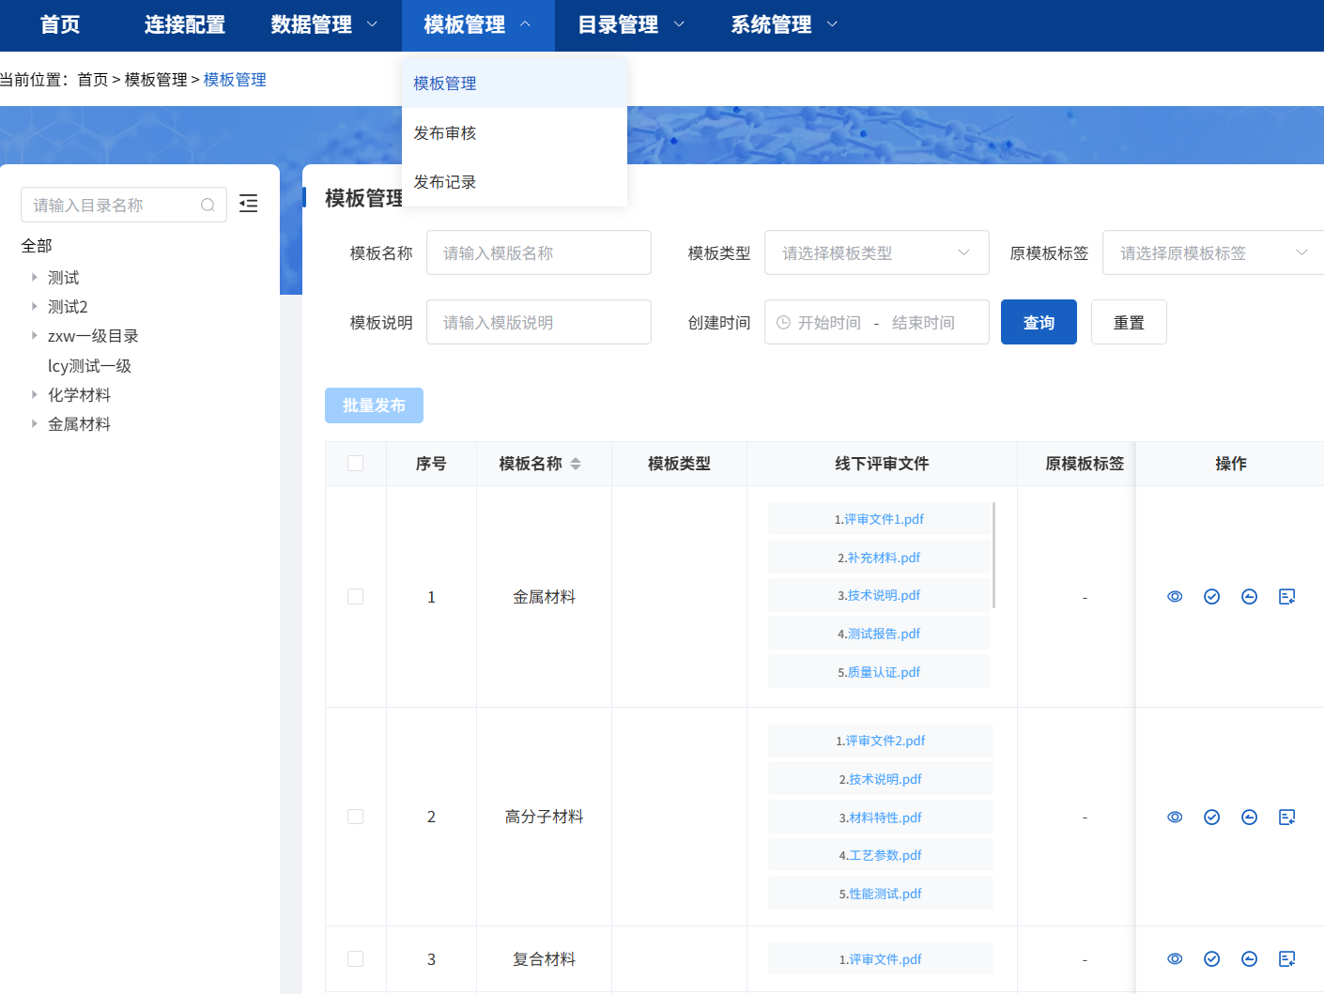Click the document import icon in 高分子材料 row
This screenshot has width=1324, height=994.
pyautogui.click(x=1287, y=818)
